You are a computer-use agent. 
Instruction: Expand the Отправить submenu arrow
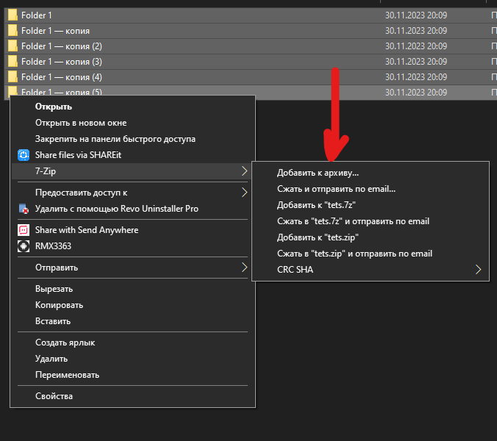[244, 268]
